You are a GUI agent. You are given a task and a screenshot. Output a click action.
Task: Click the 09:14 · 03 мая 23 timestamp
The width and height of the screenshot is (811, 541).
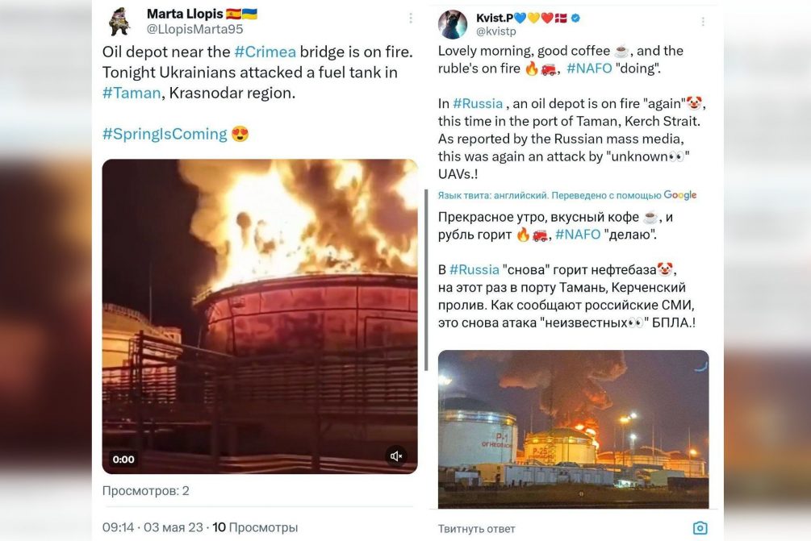tap(153, 527)
